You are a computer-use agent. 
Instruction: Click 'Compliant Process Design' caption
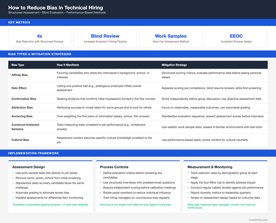tap(236, 41)
